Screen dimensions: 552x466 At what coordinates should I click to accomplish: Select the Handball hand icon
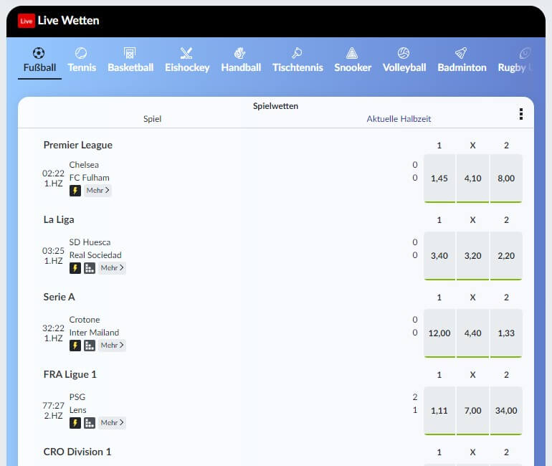click(x=240, y=53)
